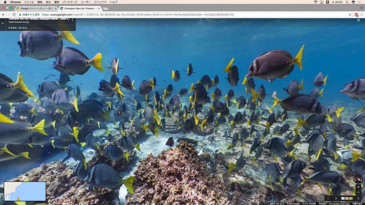Click the AirPlay display icon
Viewport: 365px width, 205px height.
tap(322, 2)
